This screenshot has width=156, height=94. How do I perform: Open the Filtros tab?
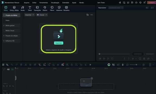pos(52,9)
